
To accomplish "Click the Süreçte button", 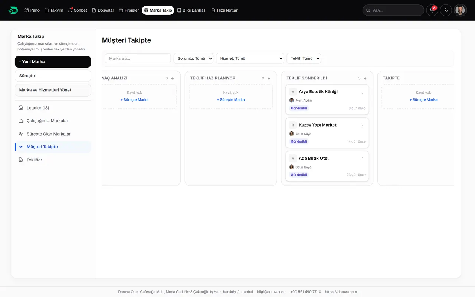I will [x=53, y=76].
